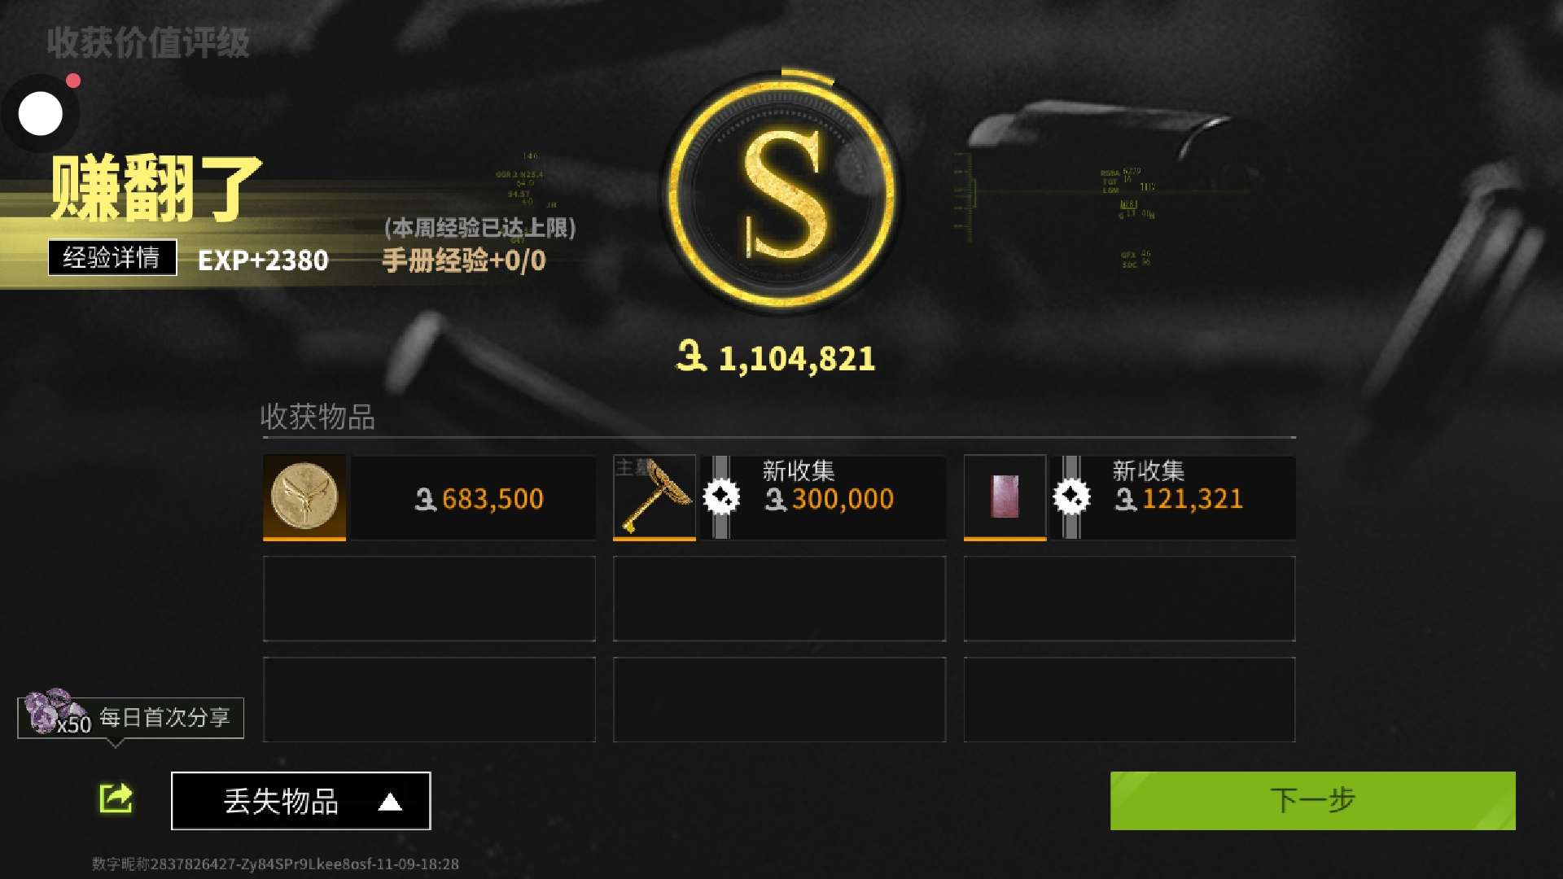Select the golden key item icon
1563x879 pixels.
pyautogui.click(x=655, y=497)
